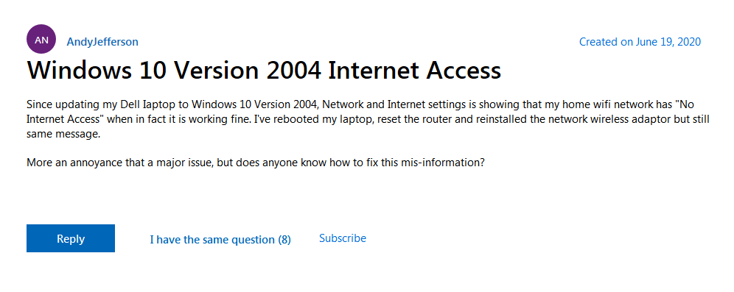Click the words "same message." in the post

(x=63, y=135)
